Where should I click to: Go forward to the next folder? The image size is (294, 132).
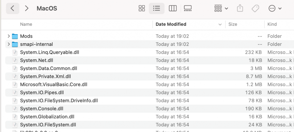[27, 8]
